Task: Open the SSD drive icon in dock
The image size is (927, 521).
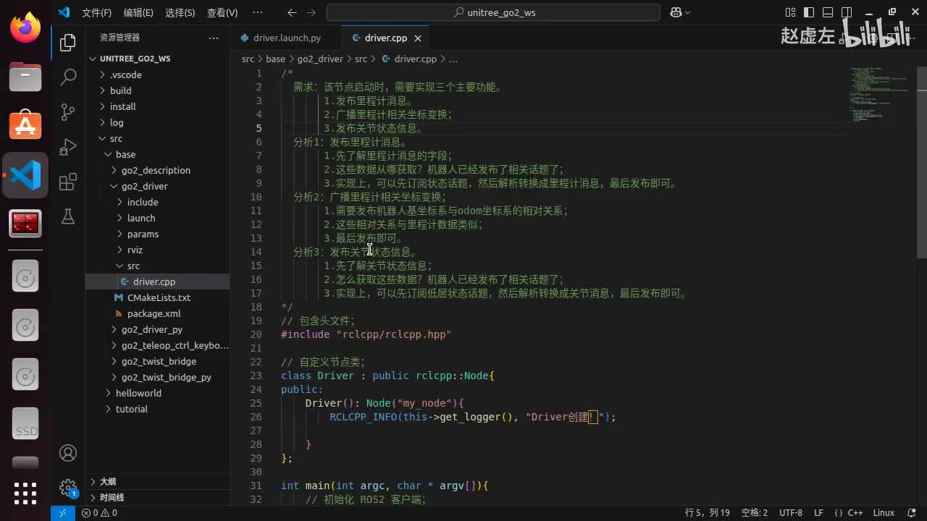Action: (25, 425)
